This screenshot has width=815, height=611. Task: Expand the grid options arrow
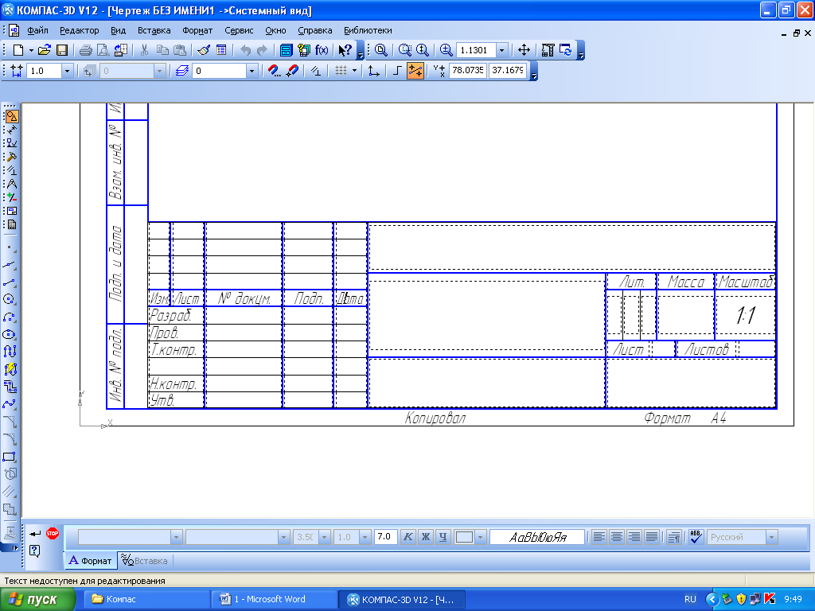[x=354, y=71]
